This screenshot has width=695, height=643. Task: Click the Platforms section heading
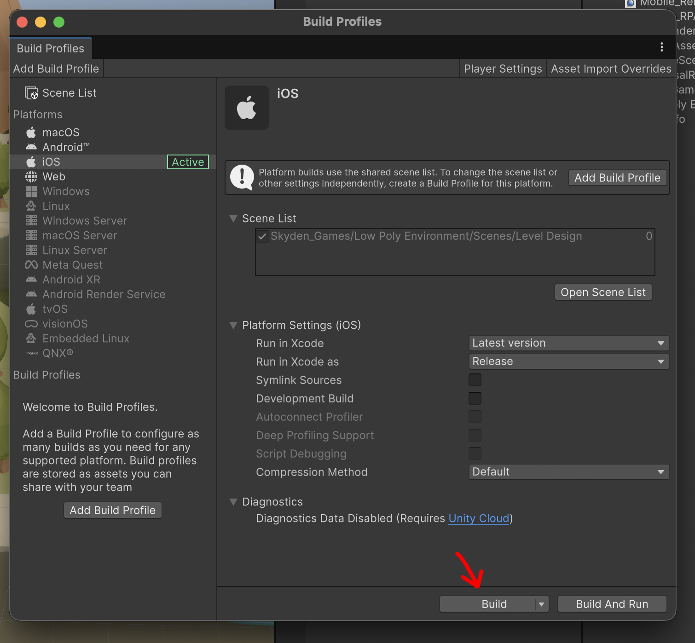pyautogui.click(x=38, y=115)
